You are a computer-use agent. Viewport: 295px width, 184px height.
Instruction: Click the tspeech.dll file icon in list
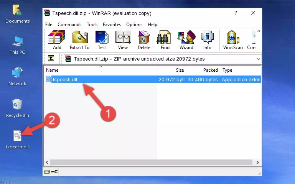click(48, 79)
